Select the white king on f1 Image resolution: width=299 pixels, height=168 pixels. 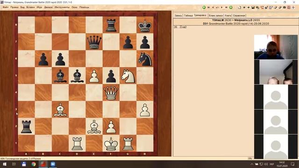111,143
